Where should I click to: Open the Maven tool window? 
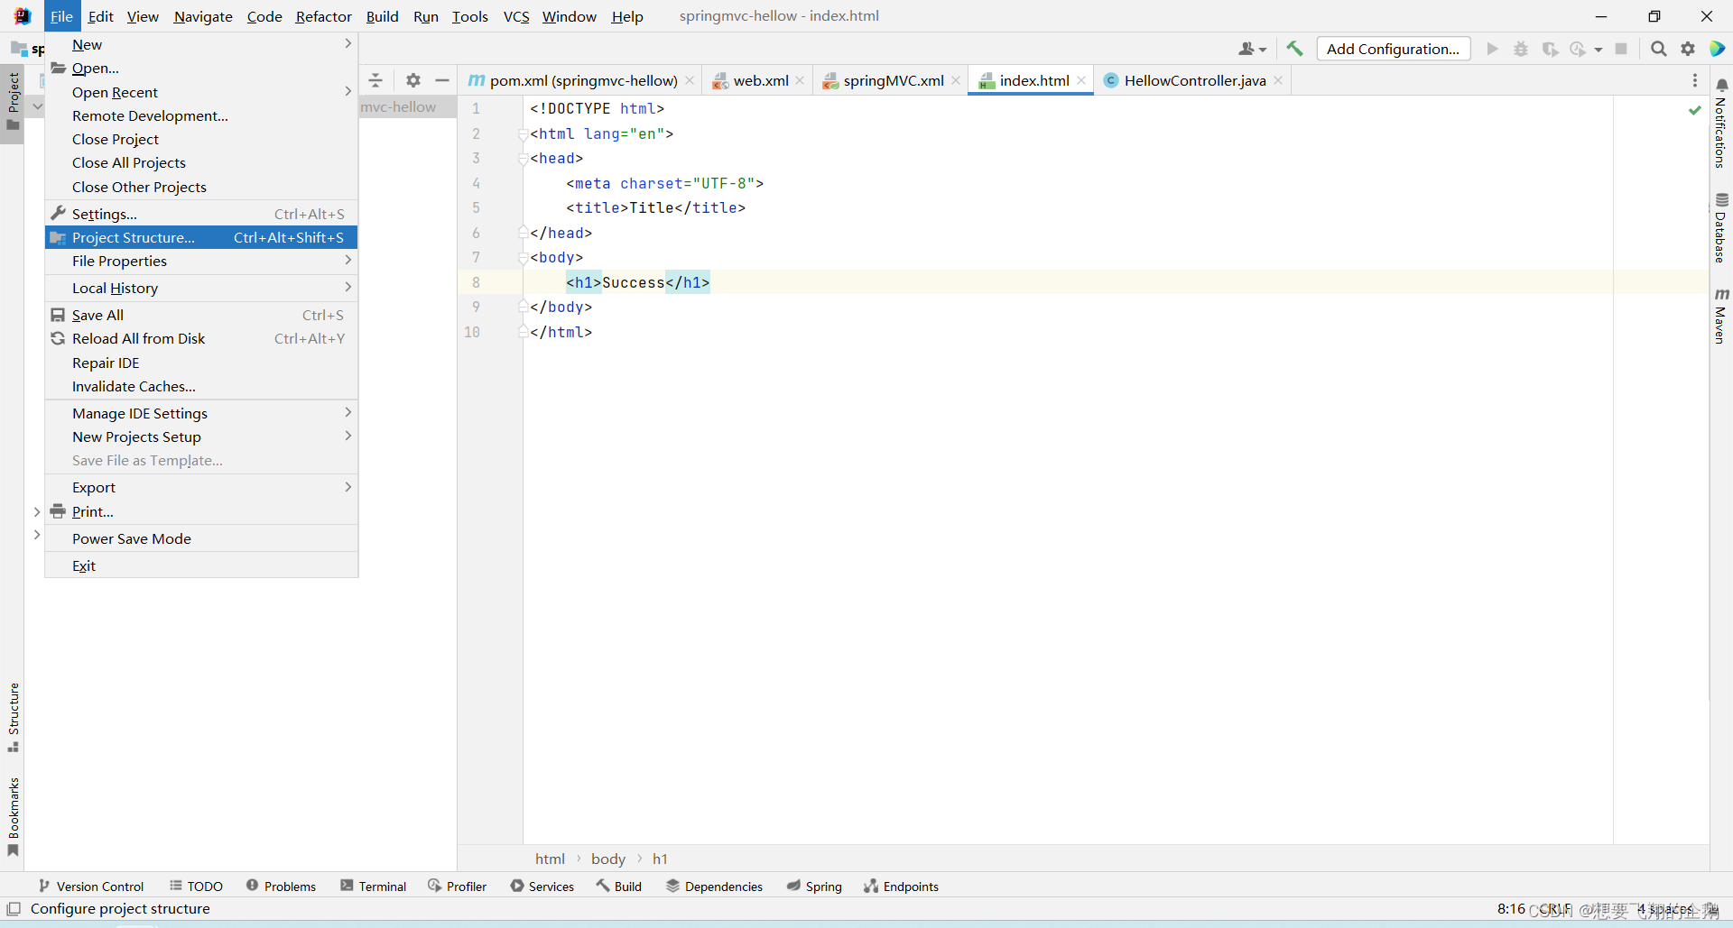(x=1721, y=316)
